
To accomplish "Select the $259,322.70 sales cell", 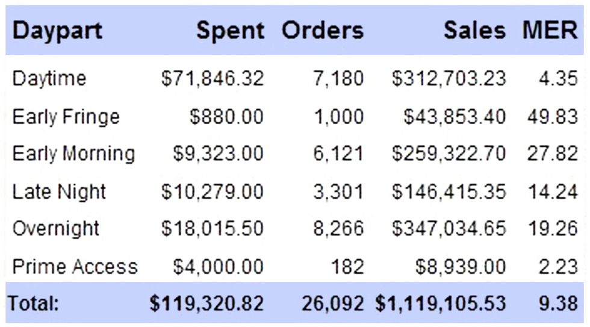I will pos(449,154).
